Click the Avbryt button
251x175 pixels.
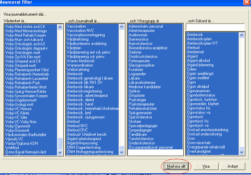[x=233, y=166]
